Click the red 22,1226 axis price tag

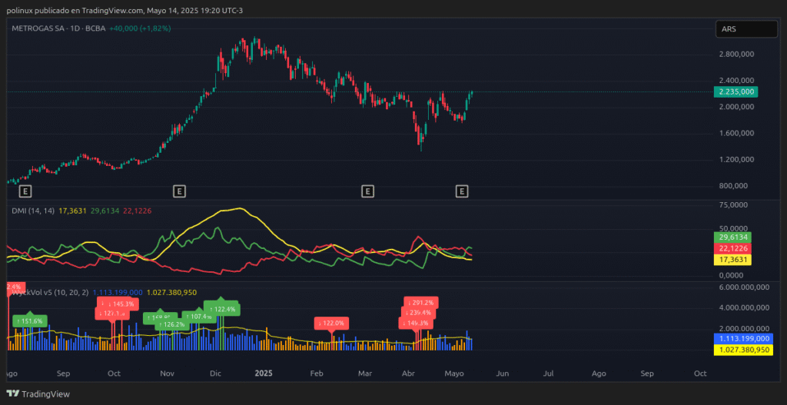pyautogui.click(x=732, y=248)
